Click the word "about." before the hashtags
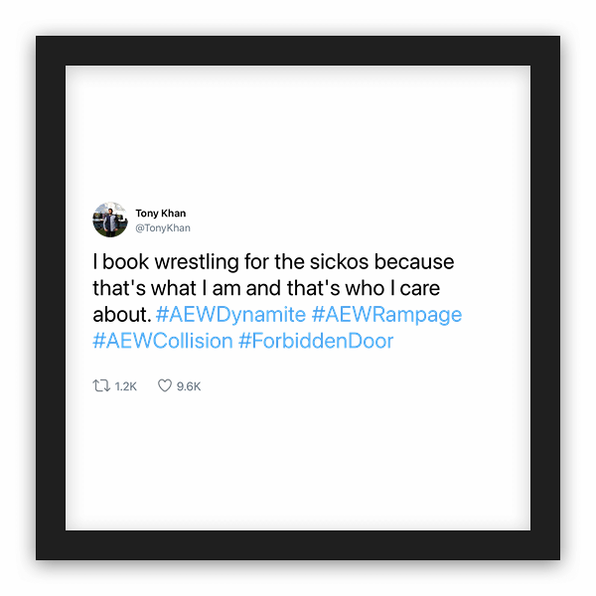The width and height of the screenshot is (596, 596). coord(122,315)
